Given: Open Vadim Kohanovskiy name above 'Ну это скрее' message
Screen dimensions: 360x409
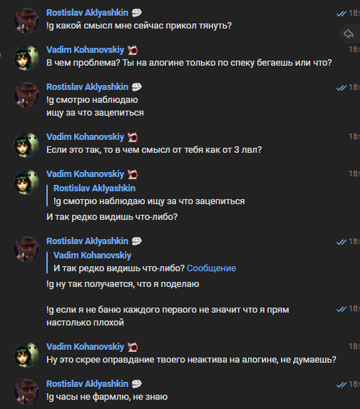Looking at the screenshot, I should [x=85, y=347].
